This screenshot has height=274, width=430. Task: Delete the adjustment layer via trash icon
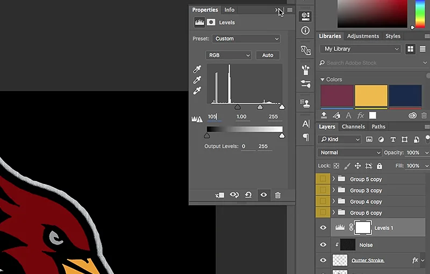pyautogui.click(x=278, y=195)
